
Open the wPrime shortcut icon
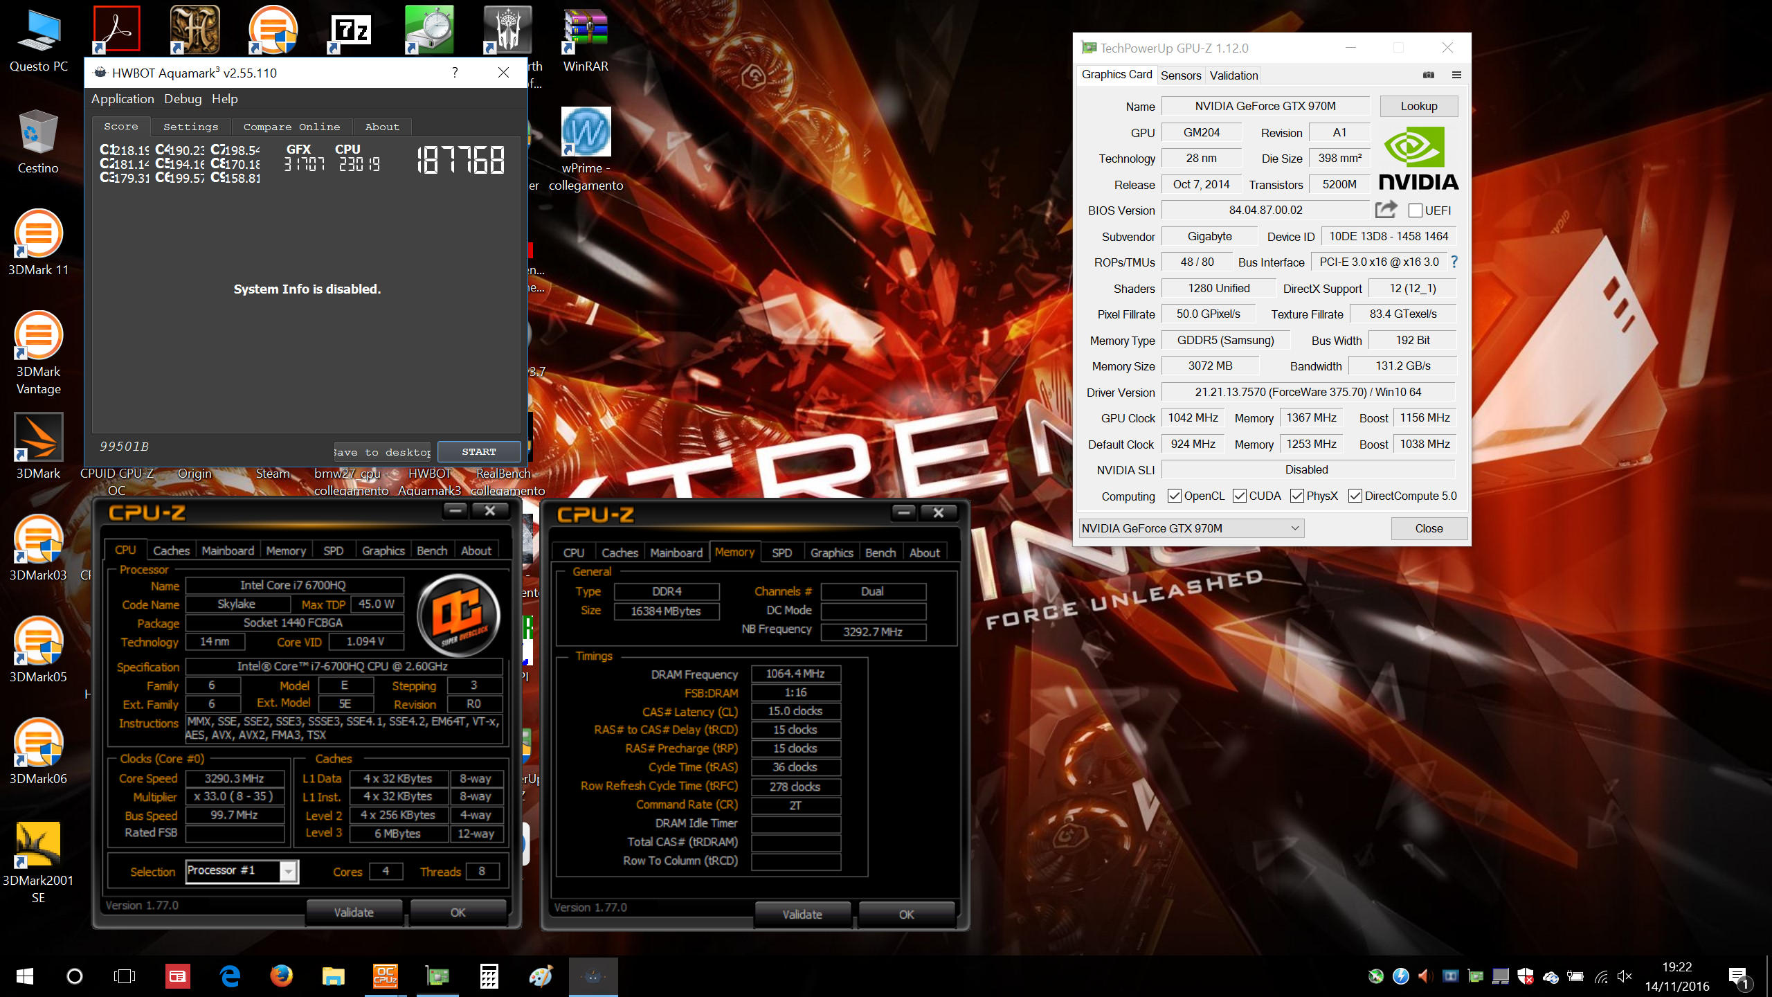coord(586,149)
